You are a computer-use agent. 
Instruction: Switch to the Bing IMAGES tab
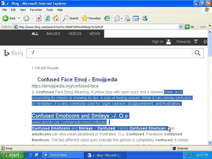click(x=53, y=34)
